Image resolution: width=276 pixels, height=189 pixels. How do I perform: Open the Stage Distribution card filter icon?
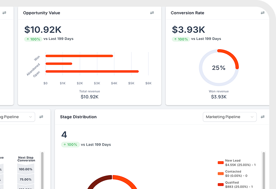click(x=263, y=117)
